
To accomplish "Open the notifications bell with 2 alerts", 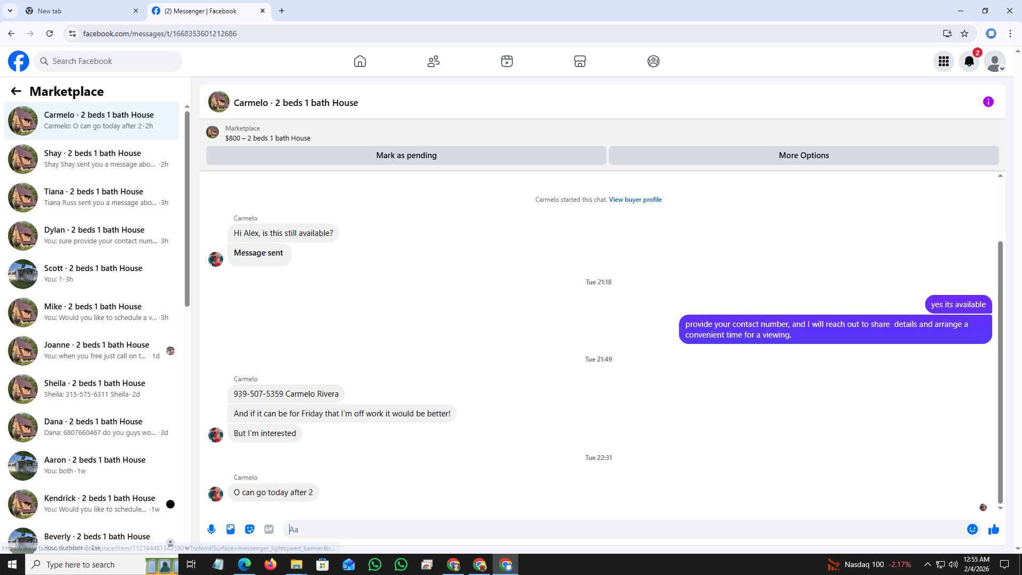I will (x=969, y=61).
